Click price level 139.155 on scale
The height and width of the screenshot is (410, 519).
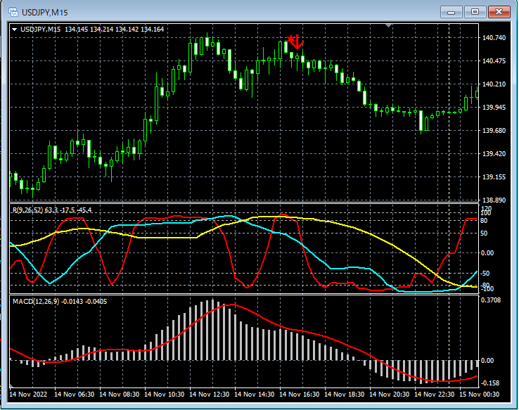(494, 177)
